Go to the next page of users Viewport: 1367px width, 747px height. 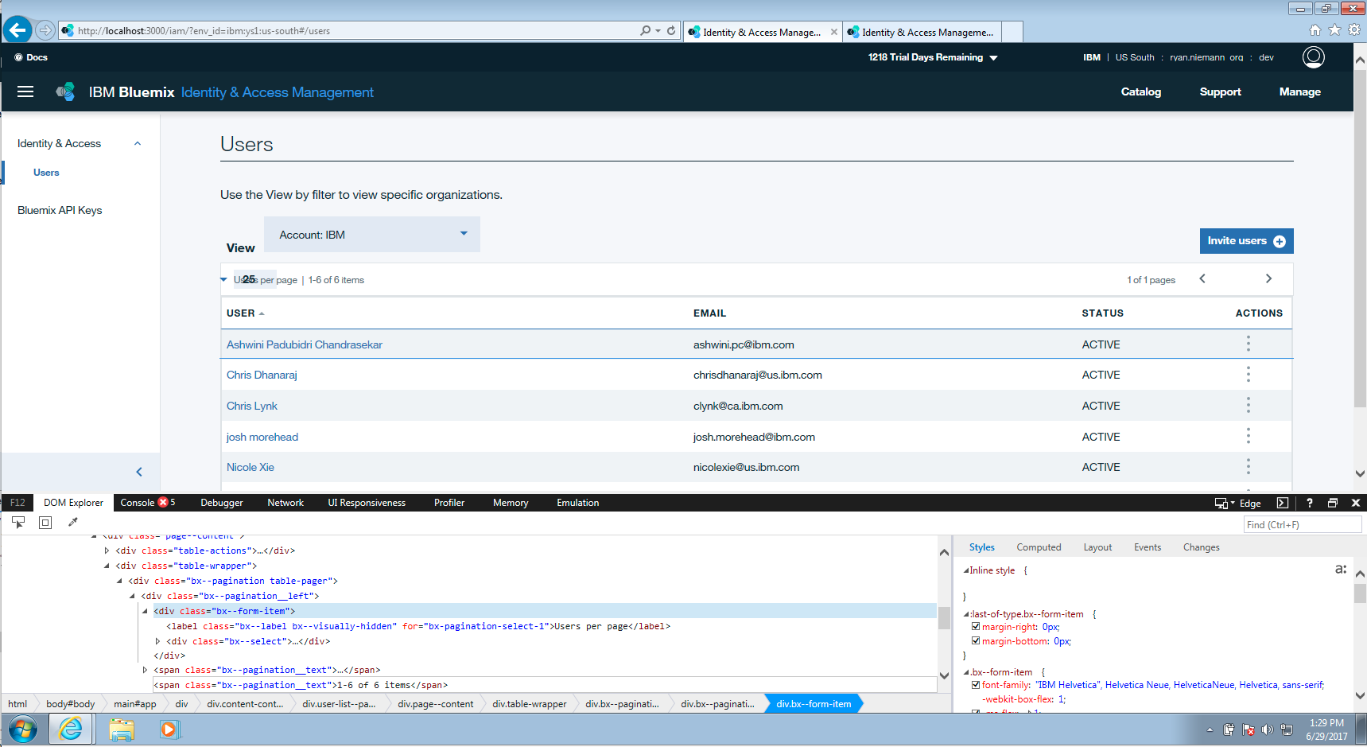[1268, 278]
